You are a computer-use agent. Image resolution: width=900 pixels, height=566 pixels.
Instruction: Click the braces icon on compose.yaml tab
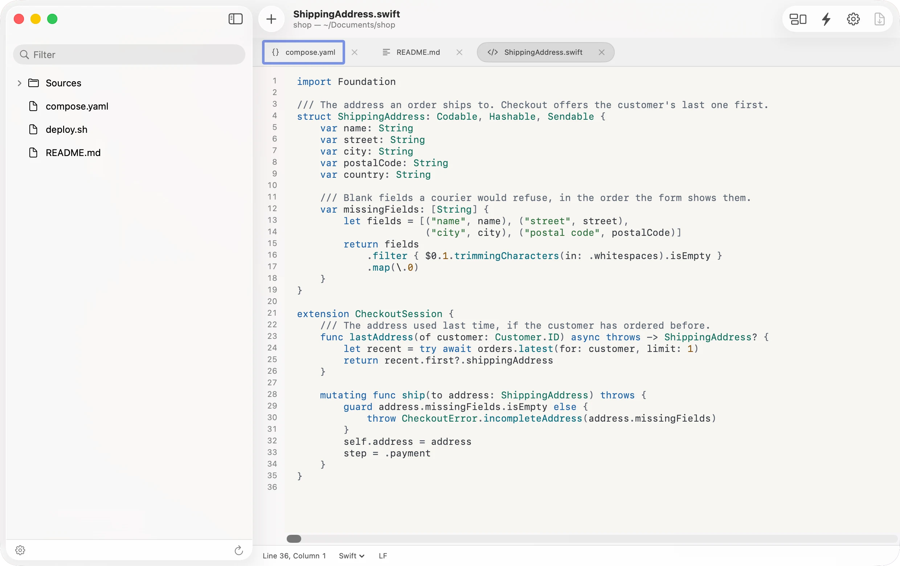coord(275,52)
